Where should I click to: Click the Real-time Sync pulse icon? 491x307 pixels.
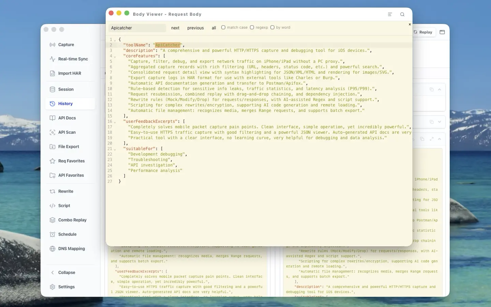(x=53, y=59)
